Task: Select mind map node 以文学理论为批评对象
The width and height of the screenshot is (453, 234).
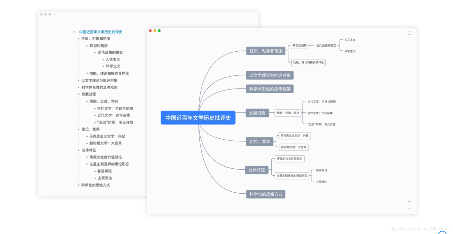Action: 270,75
